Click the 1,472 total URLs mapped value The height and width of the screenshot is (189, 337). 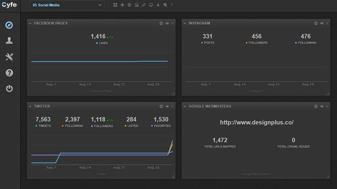pos(220,140)
